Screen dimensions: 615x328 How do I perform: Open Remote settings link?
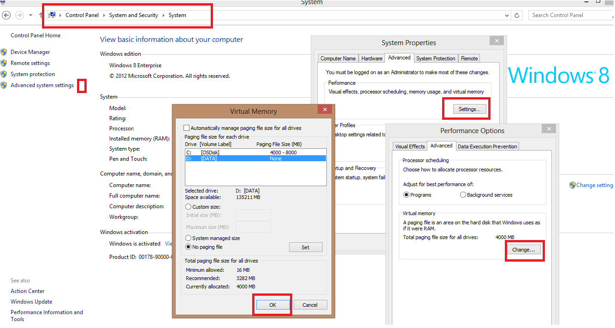point(30,63)
